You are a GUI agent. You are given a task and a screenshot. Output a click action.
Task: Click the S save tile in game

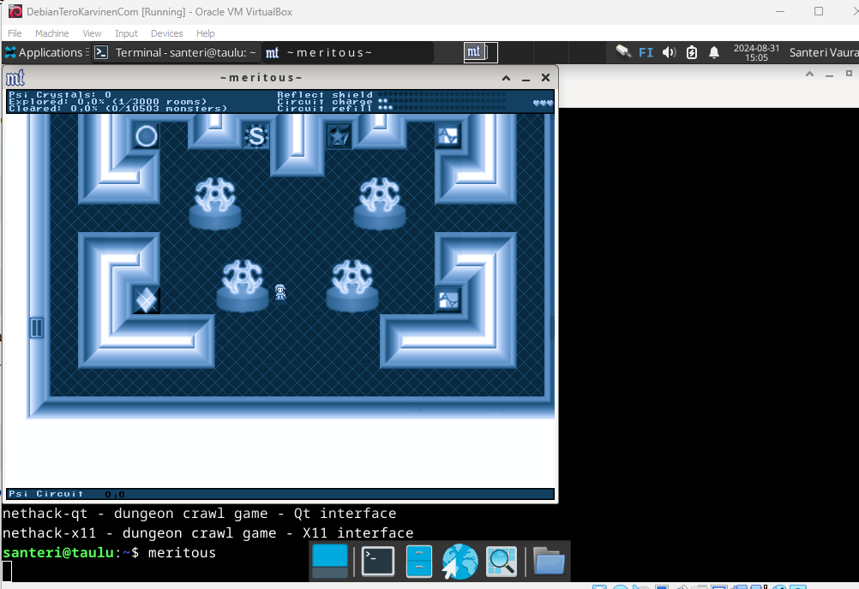click(256, 135)
